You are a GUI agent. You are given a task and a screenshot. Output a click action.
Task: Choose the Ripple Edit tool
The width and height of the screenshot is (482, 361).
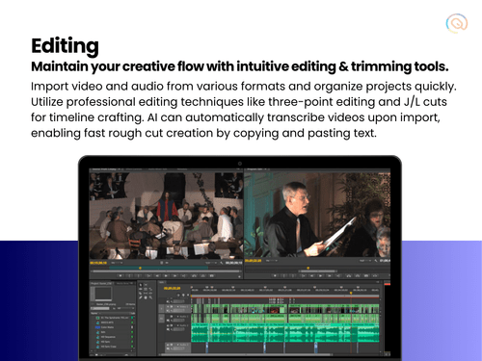pos(141,289)
